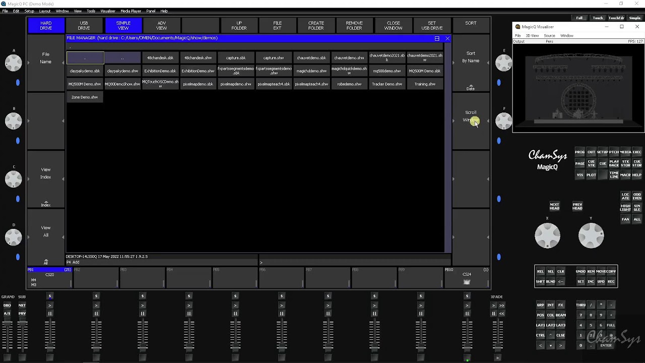The image size is (645, 363).
Task: Click CREATE FOLDER soft button
Action: click(x=316, y=25)
